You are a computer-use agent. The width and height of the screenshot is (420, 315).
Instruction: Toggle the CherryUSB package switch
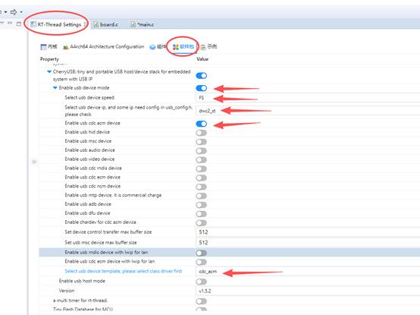click(x=202, y=76)
